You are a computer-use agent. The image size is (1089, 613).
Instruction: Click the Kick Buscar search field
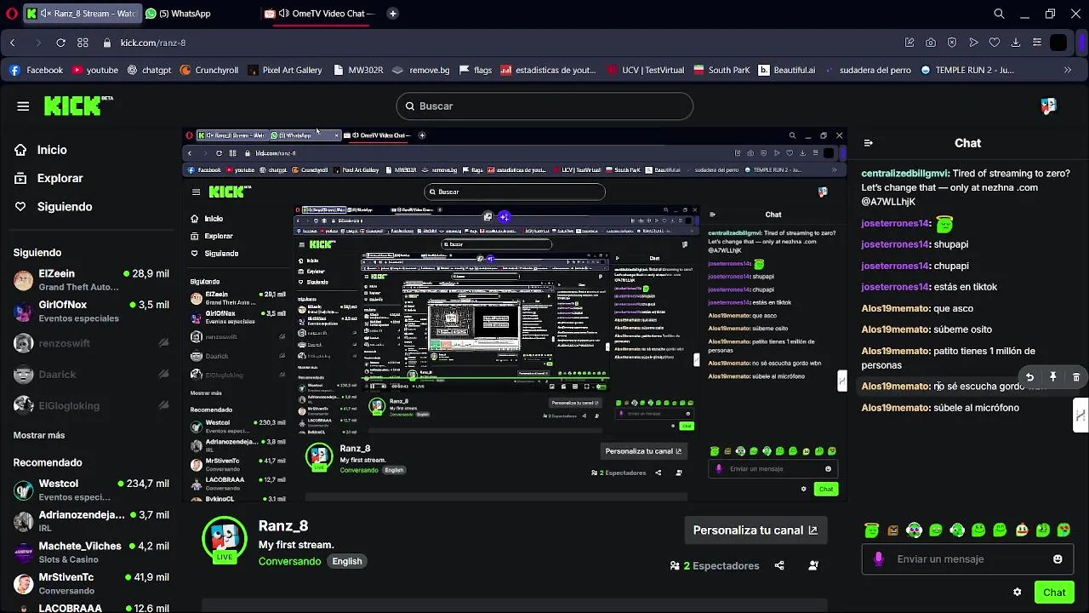click(x=544, y=106)
